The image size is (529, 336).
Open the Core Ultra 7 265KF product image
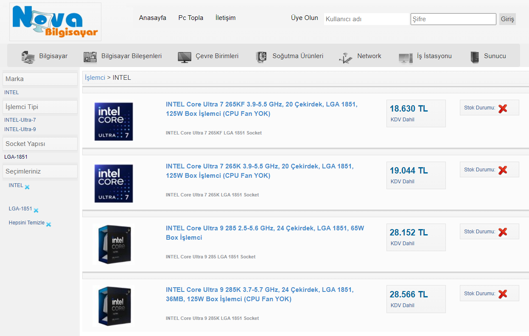coord(114,122)
